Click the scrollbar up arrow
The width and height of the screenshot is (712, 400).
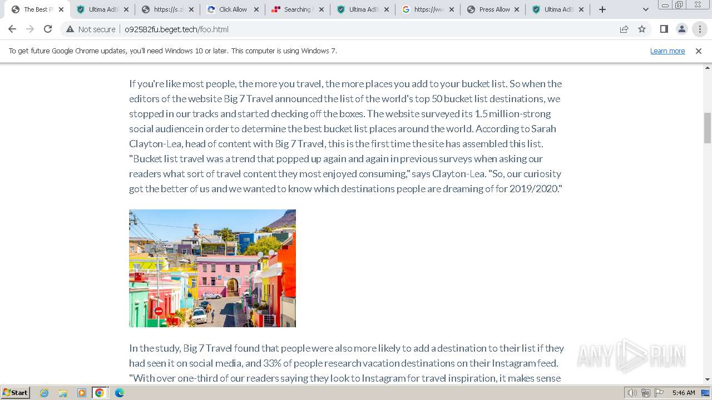coord(708,68)
